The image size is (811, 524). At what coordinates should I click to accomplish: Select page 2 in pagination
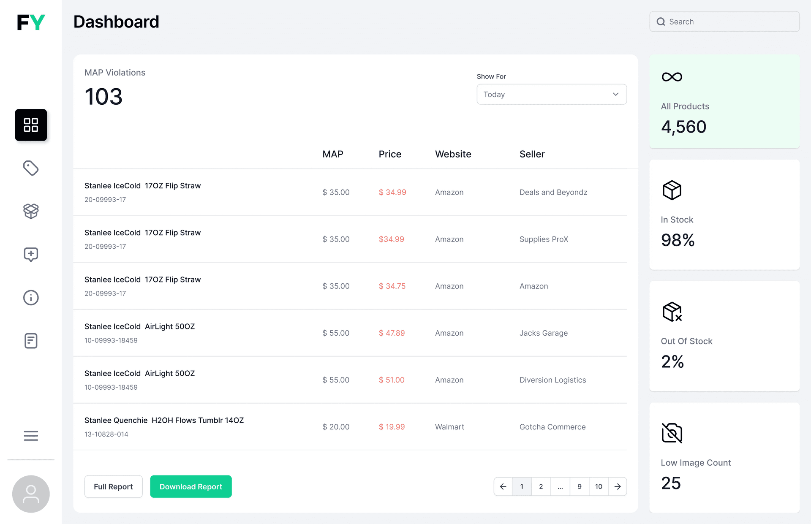[x=541, y=487]
